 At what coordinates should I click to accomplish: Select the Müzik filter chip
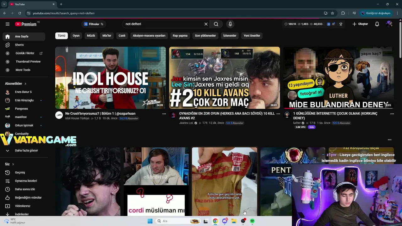pyautogui.click(x=91, y=35)
